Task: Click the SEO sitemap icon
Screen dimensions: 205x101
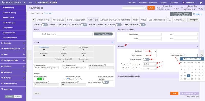Action: click(x=2, y=55)
